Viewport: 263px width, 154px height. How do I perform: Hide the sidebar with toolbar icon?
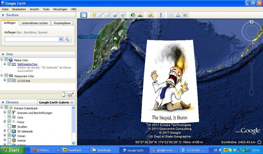[x=84, y=15]
